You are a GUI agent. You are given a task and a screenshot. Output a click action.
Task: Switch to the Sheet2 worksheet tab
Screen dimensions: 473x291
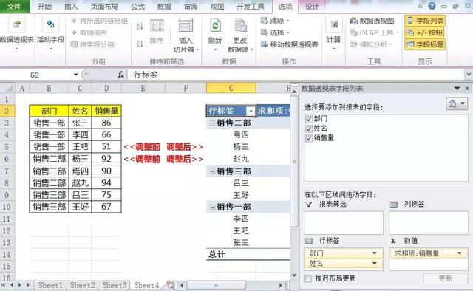point(82,285)
